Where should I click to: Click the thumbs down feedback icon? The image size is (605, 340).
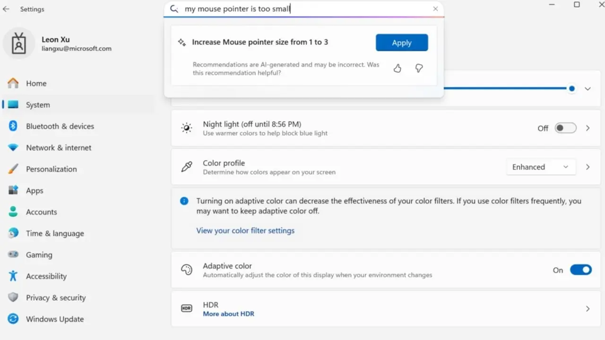[419, 68]
